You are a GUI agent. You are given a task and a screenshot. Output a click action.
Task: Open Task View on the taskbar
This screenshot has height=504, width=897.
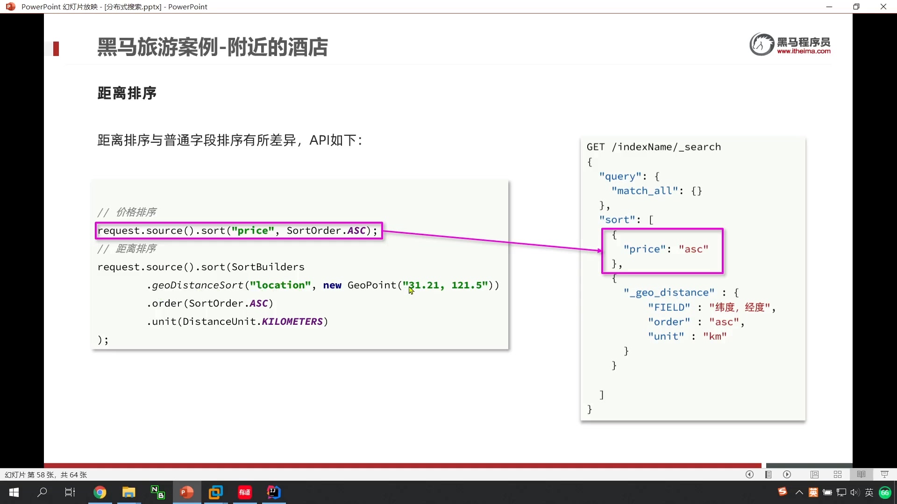(70, 492)
